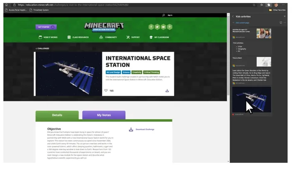
Task: Like the challenge with heart icon
Action: [x=106, y=91]
